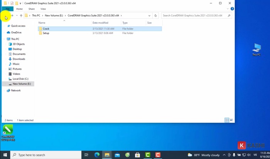Switch to large icons view mode

(231, 120)
